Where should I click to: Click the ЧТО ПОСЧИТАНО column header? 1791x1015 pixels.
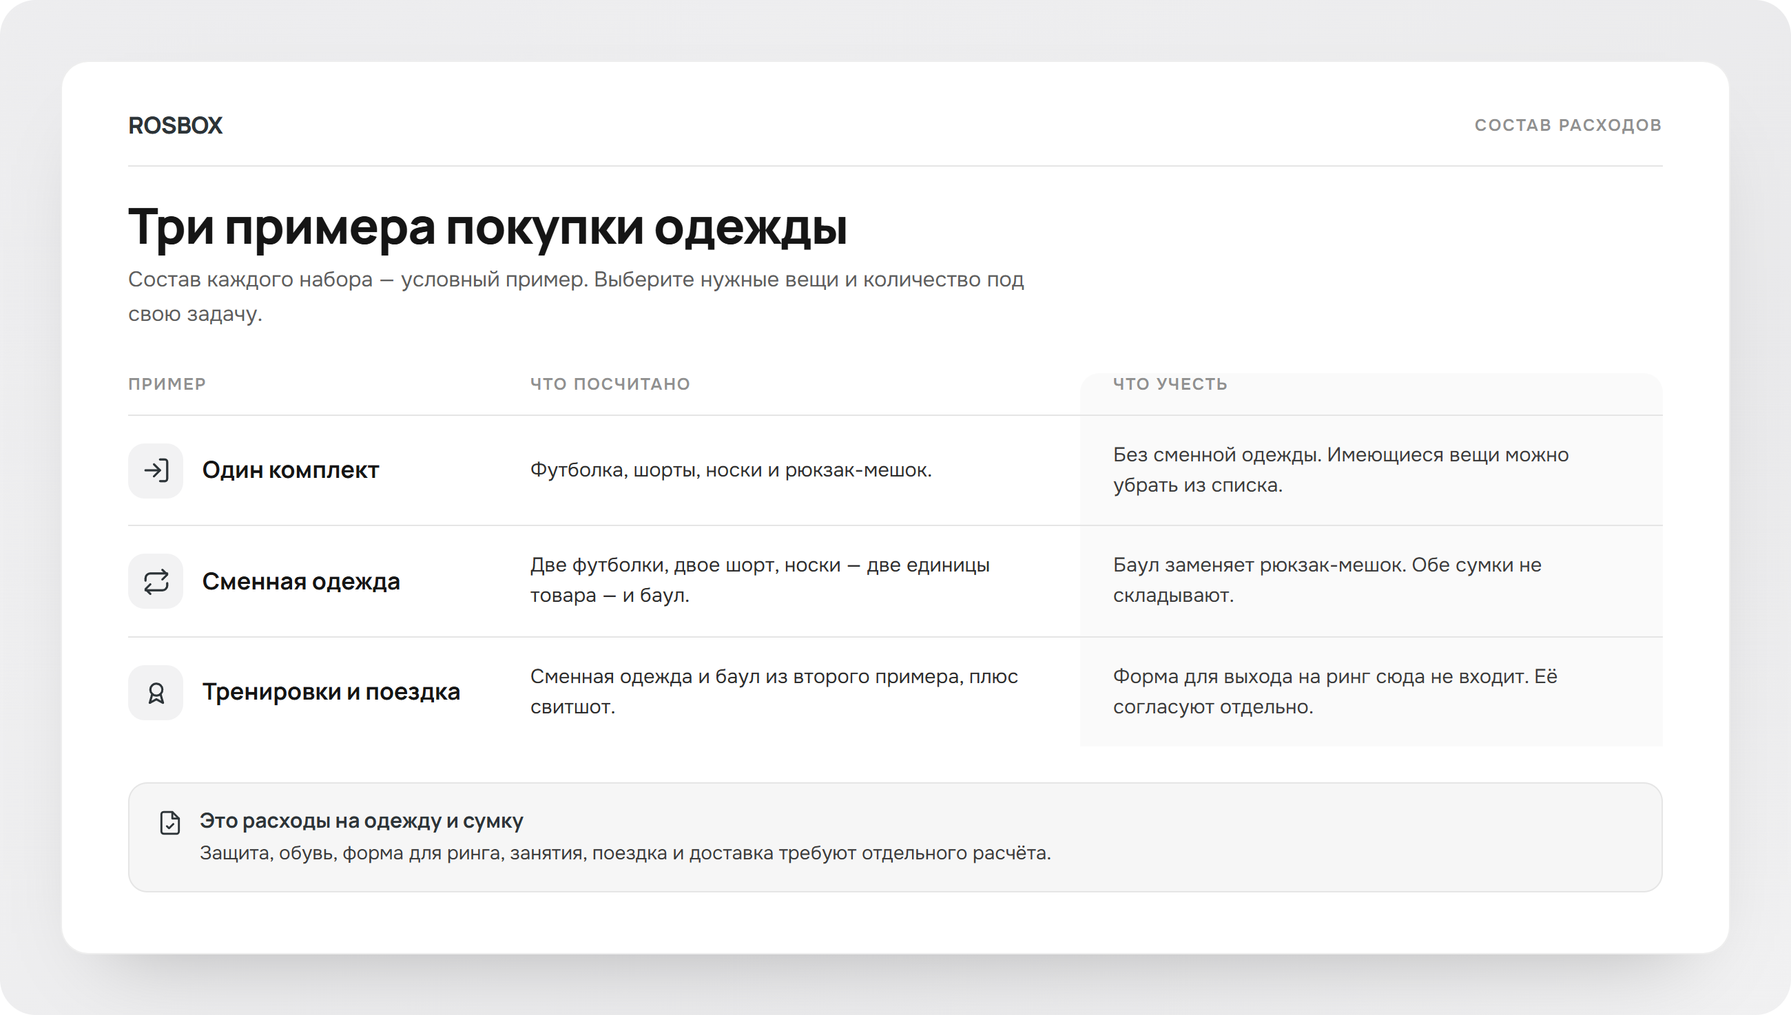coord(610,384)
